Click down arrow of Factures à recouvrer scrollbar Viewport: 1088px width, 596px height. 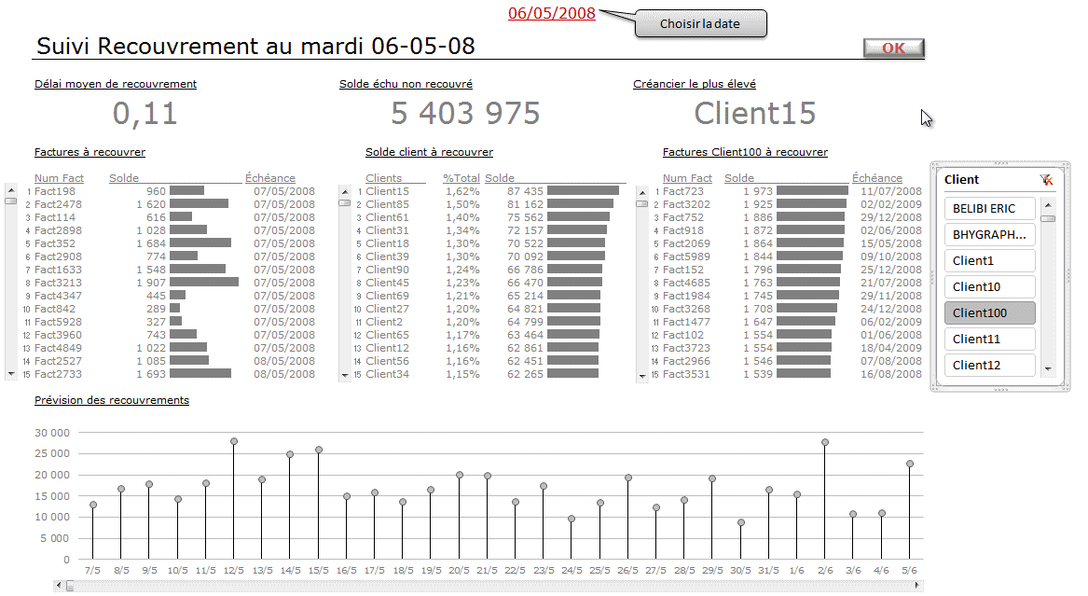point(10,374)
